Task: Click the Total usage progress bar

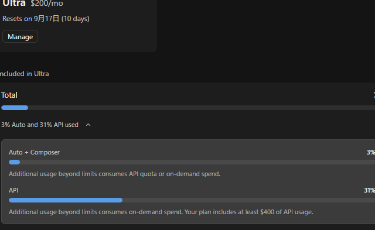Action: [x=188, y=108]
